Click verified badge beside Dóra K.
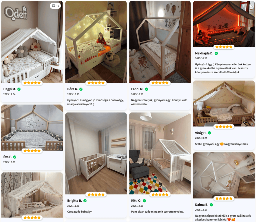The image size is (256, 222). 81,89
